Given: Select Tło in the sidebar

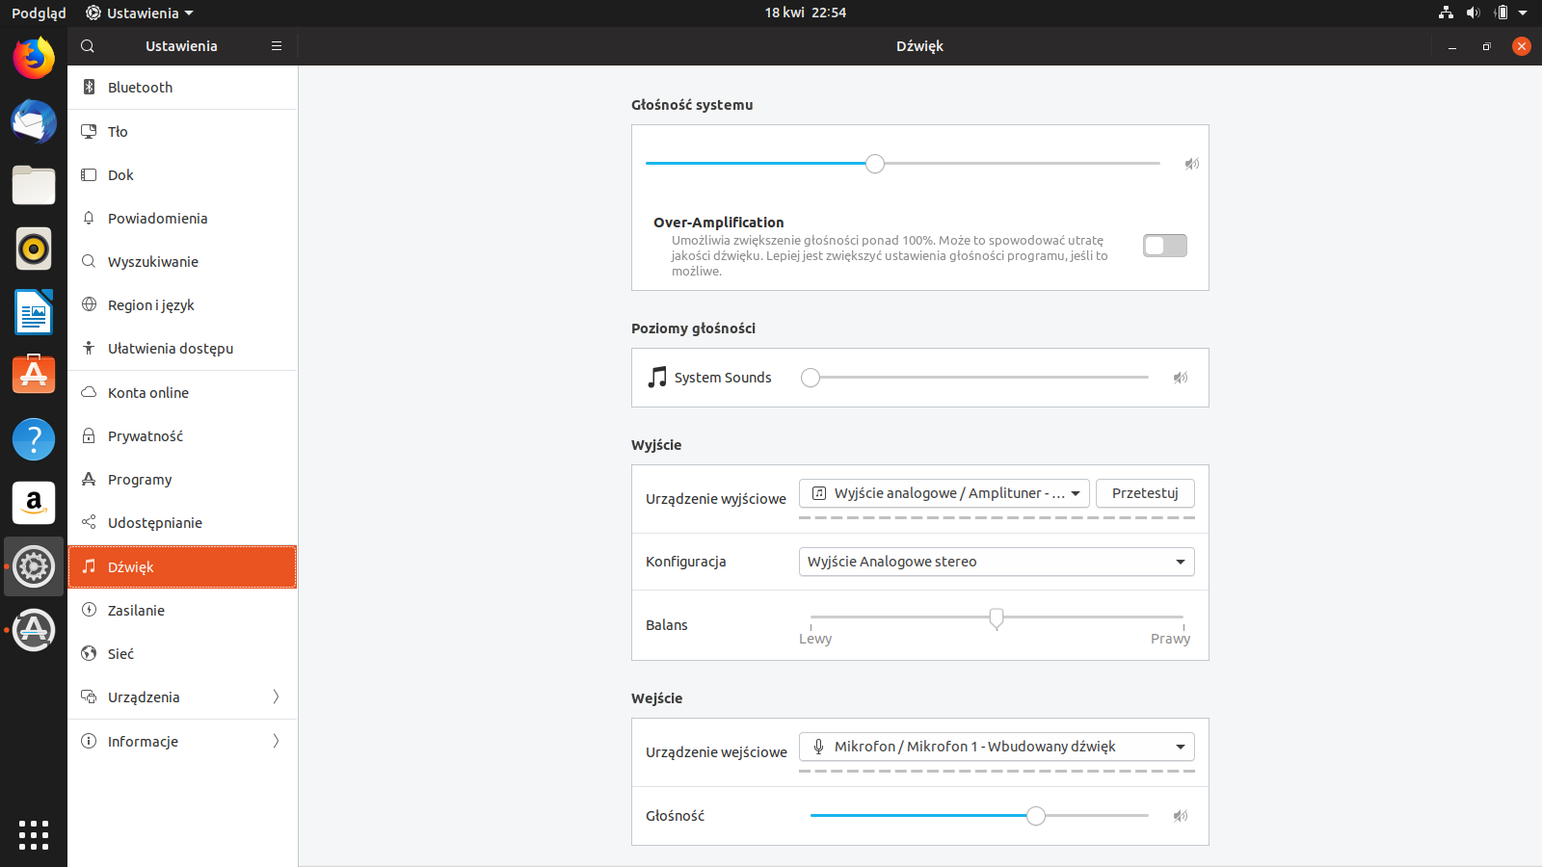Looking at the screenshot, I should (182, 132).
